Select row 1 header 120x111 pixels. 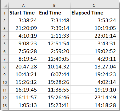point(5,12)
